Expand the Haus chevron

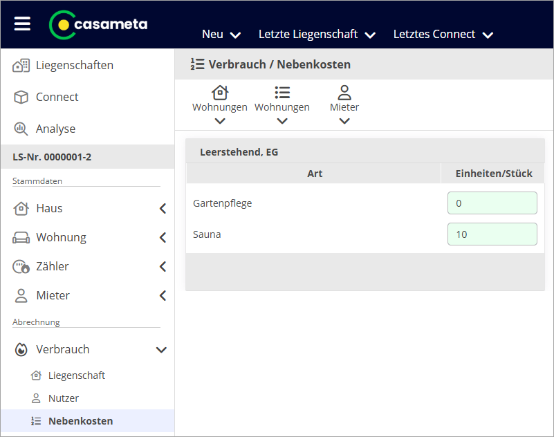tap(163, 208)
